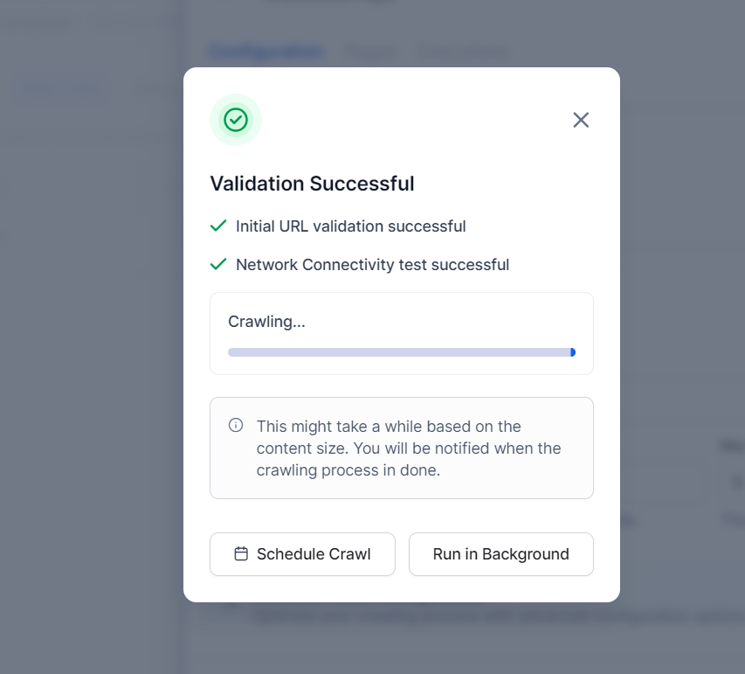The height and width of the screenshot is (674, 745).
Task: Click blurred text line beneath the dialog
Action: click(x=489, y=615)
